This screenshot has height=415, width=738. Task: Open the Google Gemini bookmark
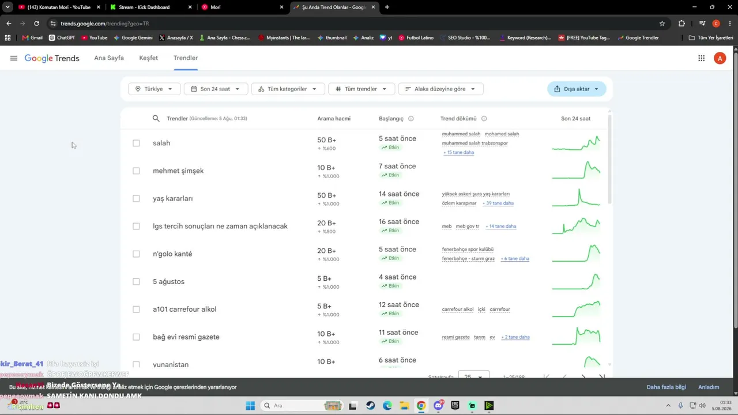pos(133,38)
